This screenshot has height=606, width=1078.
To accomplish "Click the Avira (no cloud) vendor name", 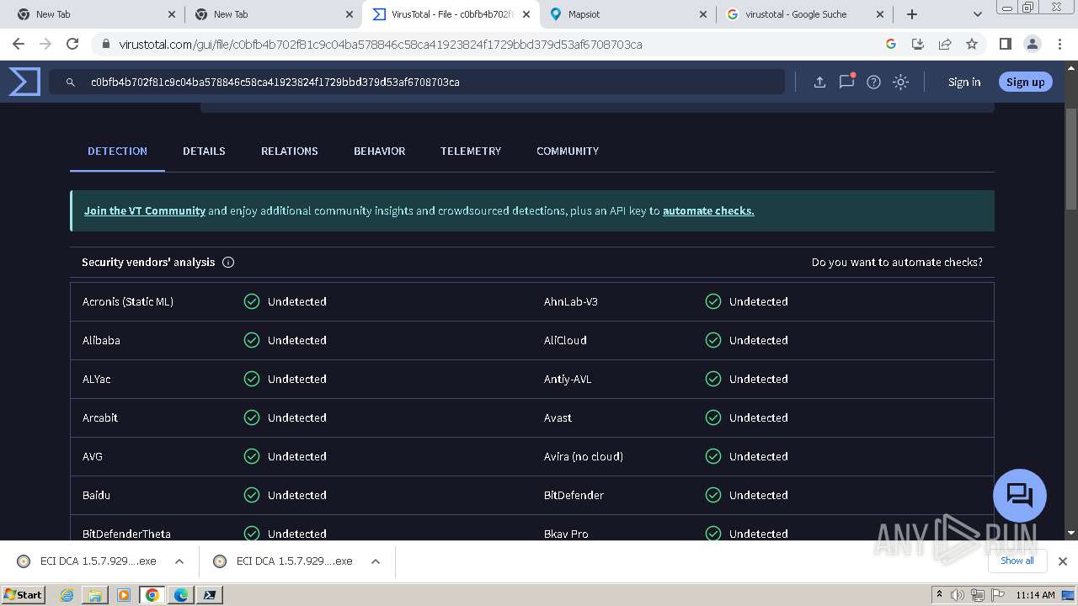I will (x=584, y=456).
